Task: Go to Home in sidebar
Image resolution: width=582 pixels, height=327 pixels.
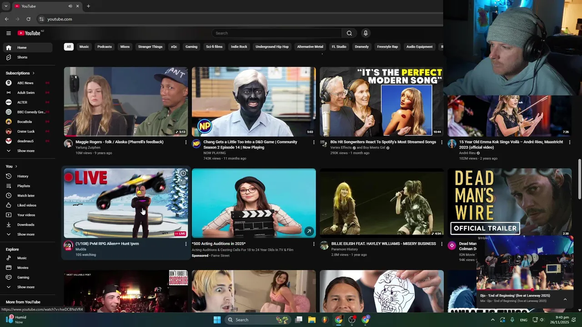Action: click(x=27, y=47)
